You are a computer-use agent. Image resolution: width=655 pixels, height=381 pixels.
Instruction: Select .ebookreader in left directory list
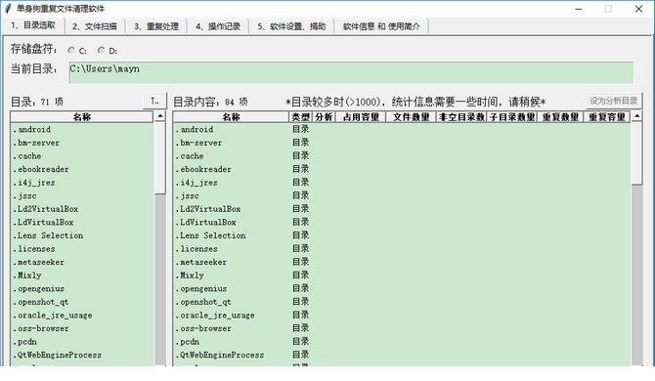pyautogui.click(x=82, y=169)
